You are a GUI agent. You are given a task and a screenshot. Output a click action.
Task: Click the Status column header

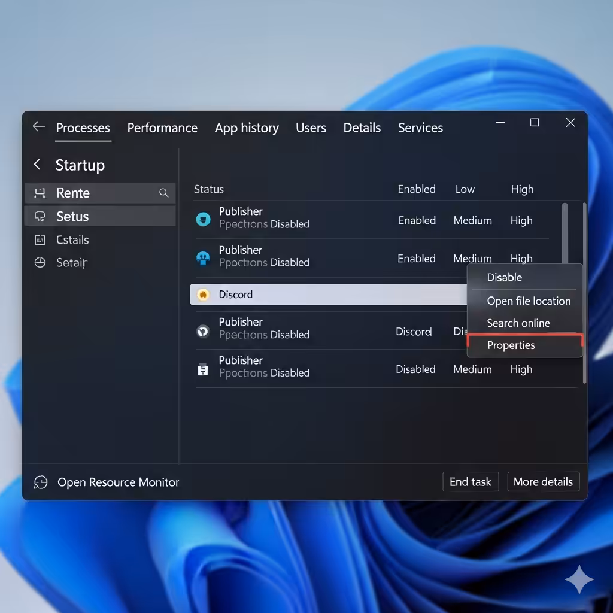(209, 189)
